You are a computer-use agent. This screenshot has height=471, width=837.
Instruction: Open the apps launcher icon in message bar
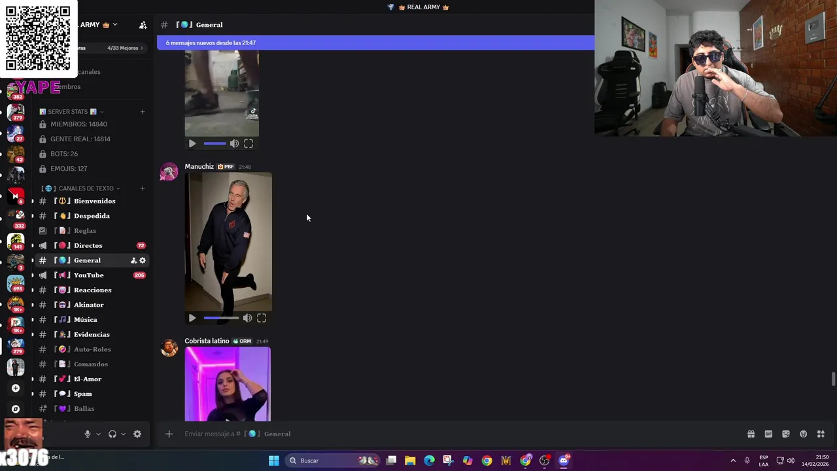[x=821, y=434]
